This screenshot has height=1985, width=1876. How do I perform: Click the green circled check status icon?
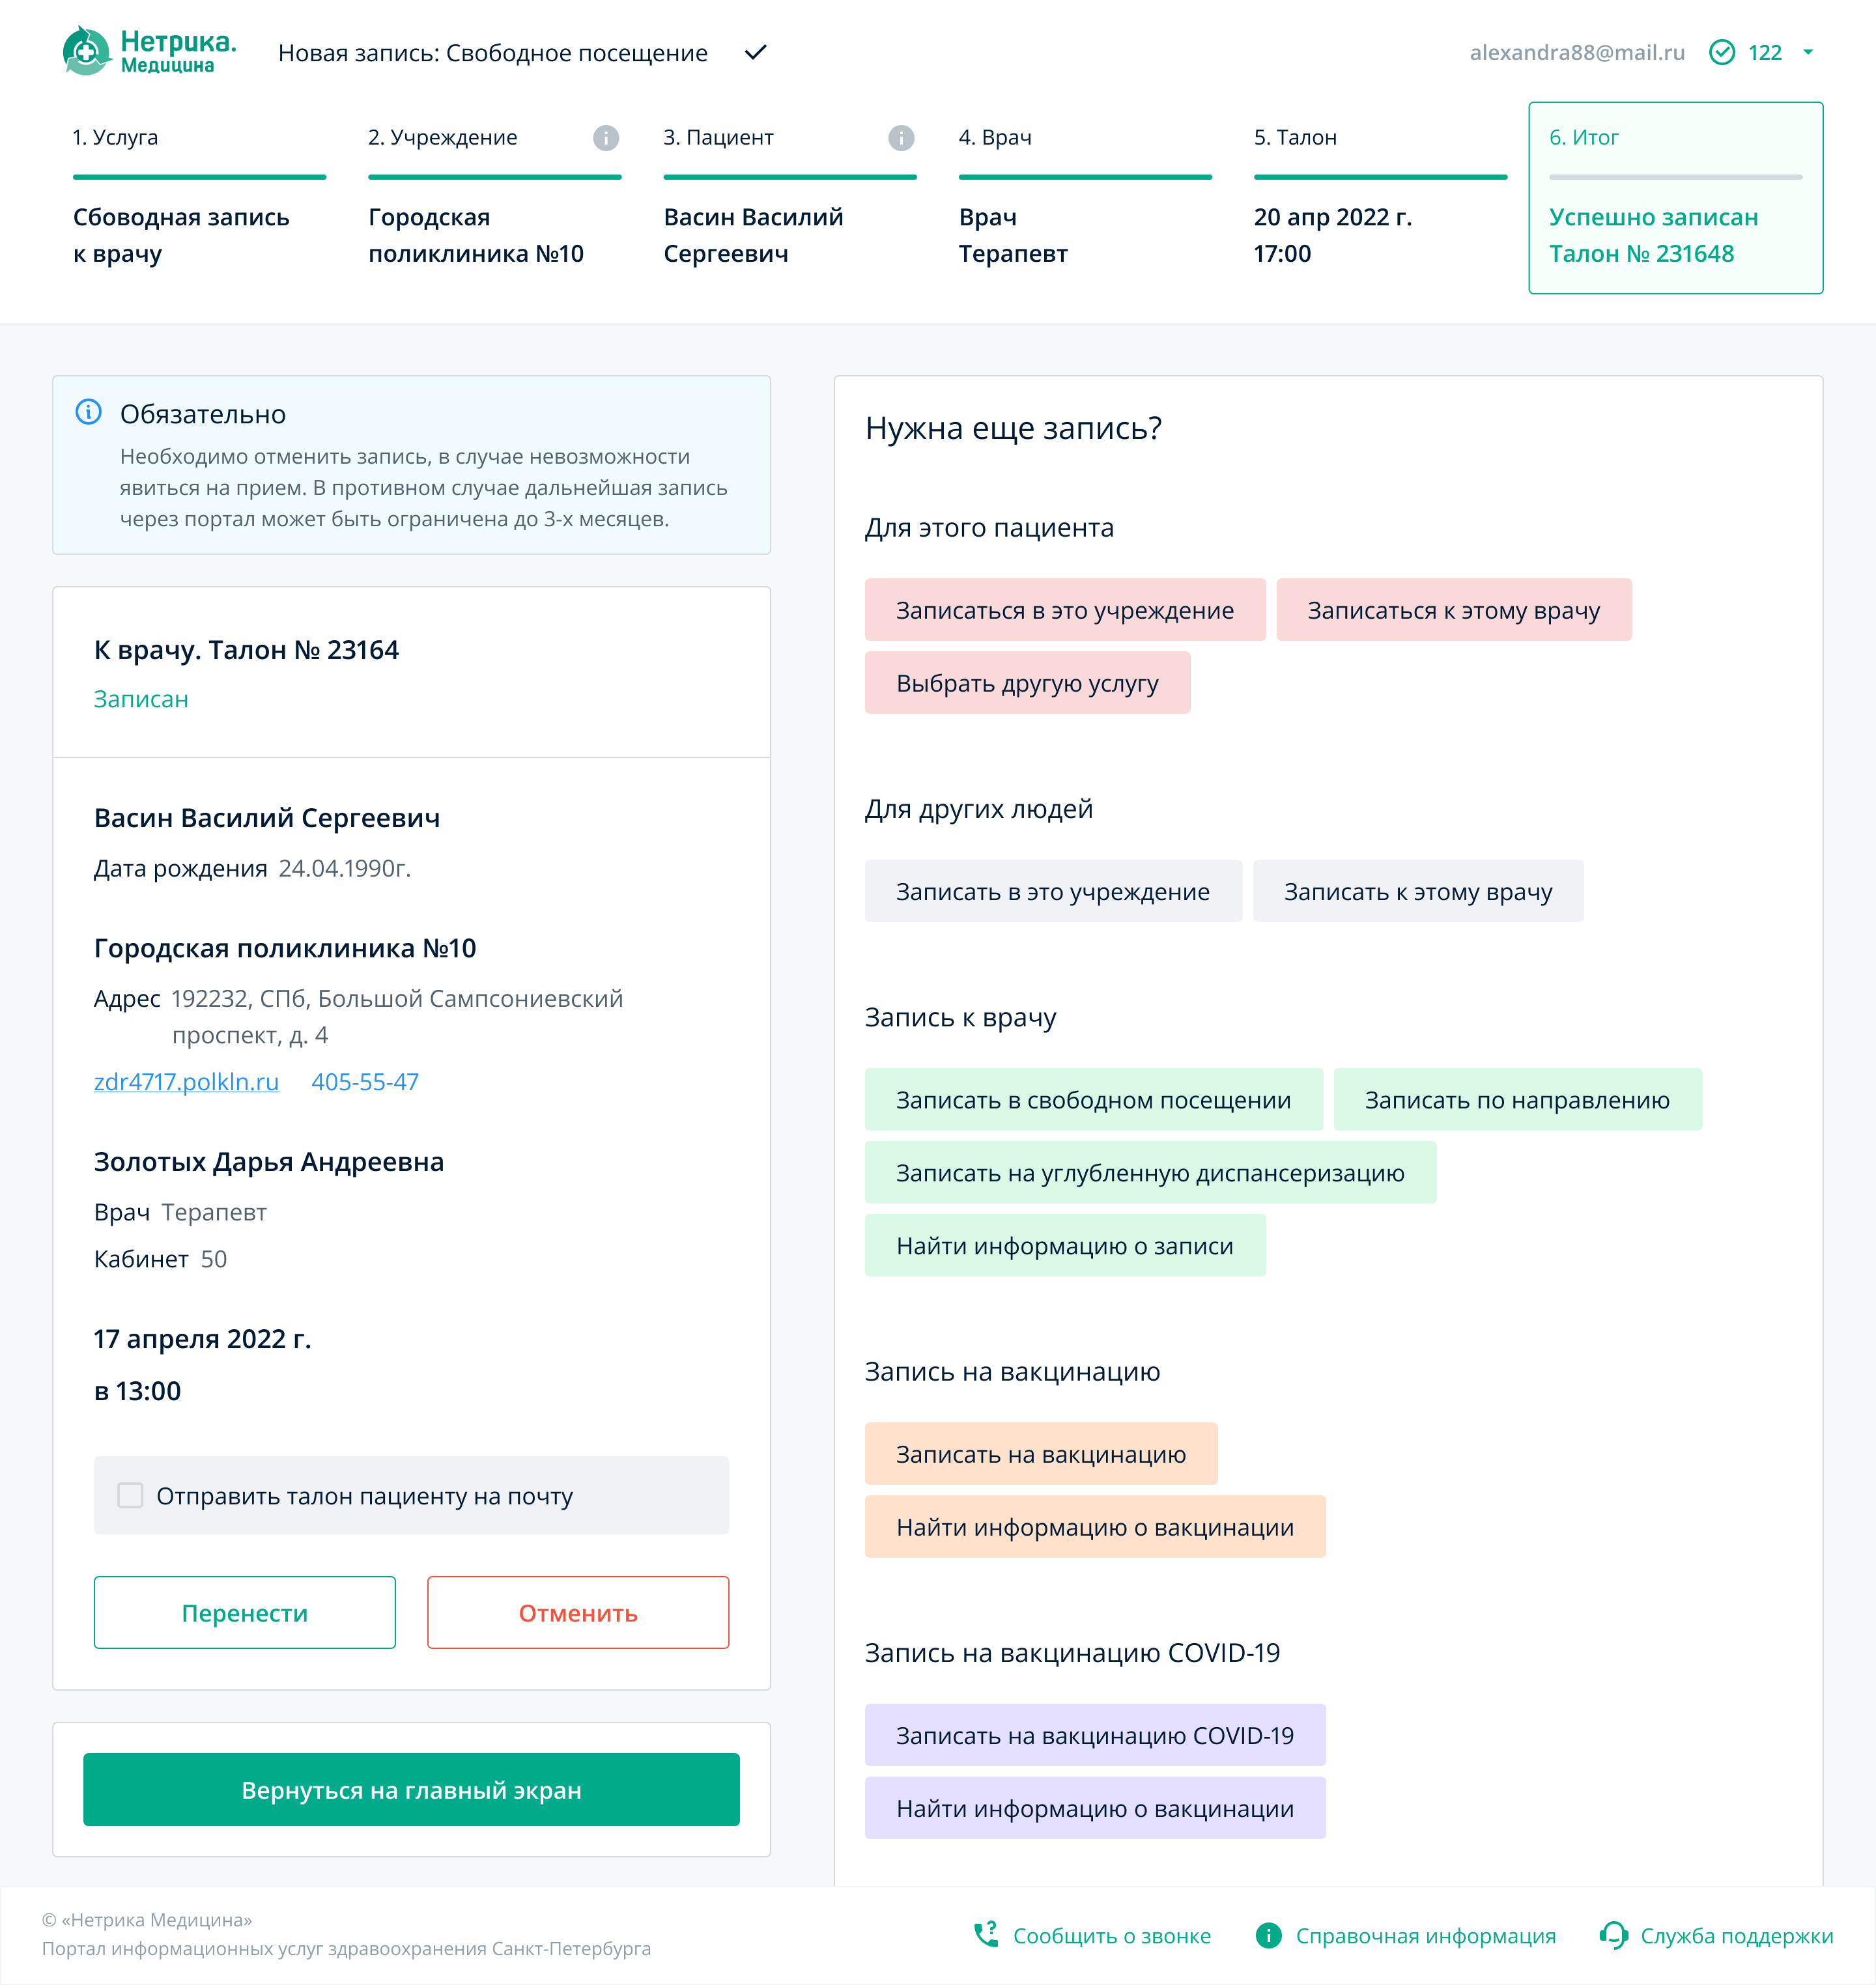[1722, 52]
